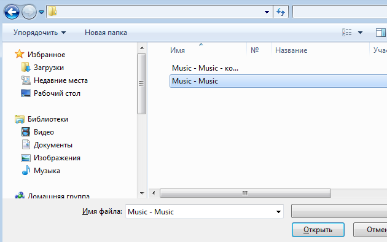Open the Загрузки folder icon in sidebar
The image size is (387, 242).
click(26, 68)
